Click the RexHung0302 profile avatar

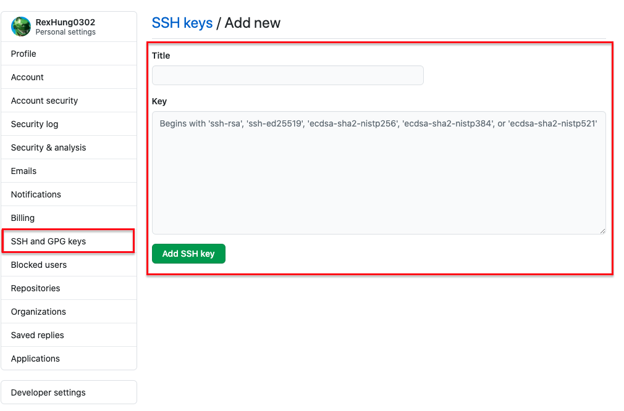(21, 27)
